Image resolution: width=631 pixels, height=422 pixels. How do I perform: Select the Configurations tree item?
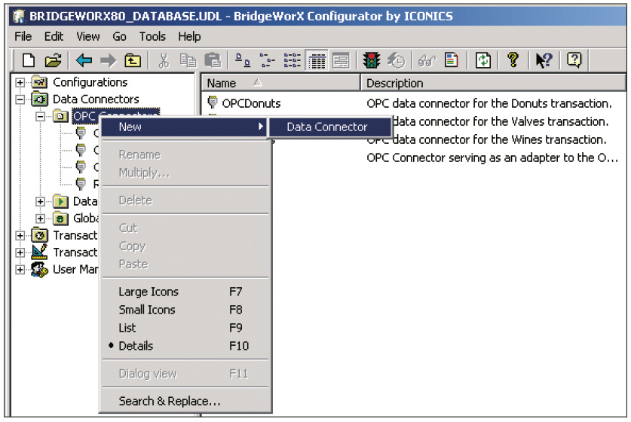click(x=90, y=82)
